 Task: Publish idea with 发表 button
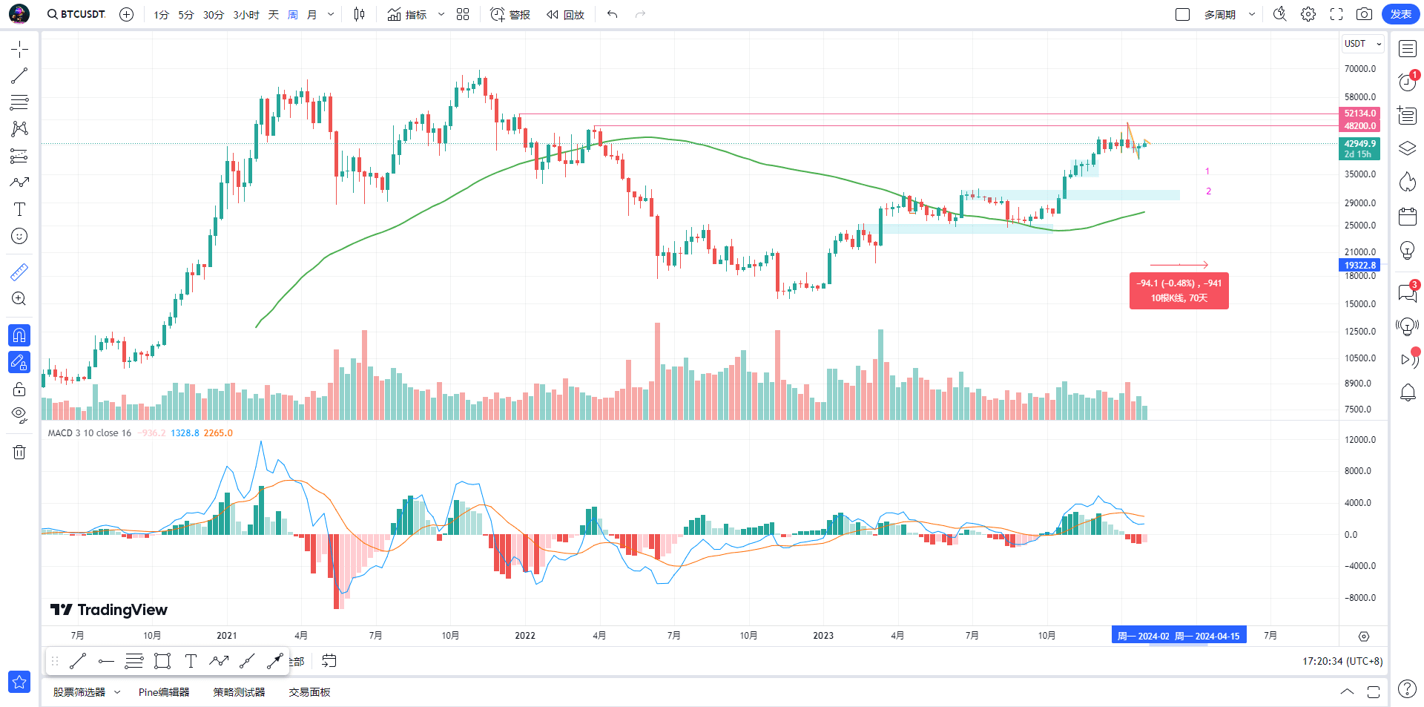pyautogui.click(x=1400, y=14)
